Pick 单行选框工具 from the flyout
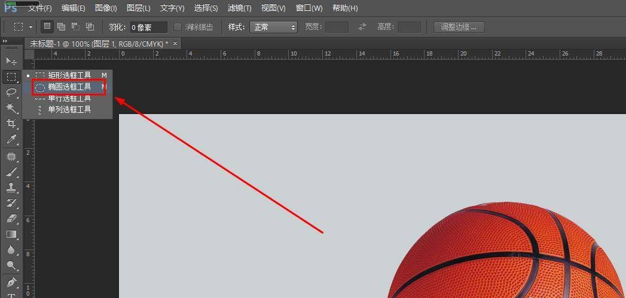The image size is (626, 298). tap(67, 98)
